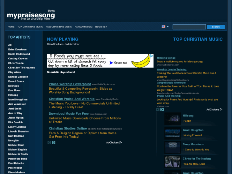Click the Moving Forward video thumbnail
Viewport: 232px width, 174px height.
tap(173, 133)
